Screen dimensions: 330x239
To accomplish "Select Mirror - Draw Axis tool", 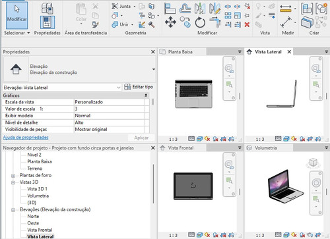I will click(x=214, y=9).
